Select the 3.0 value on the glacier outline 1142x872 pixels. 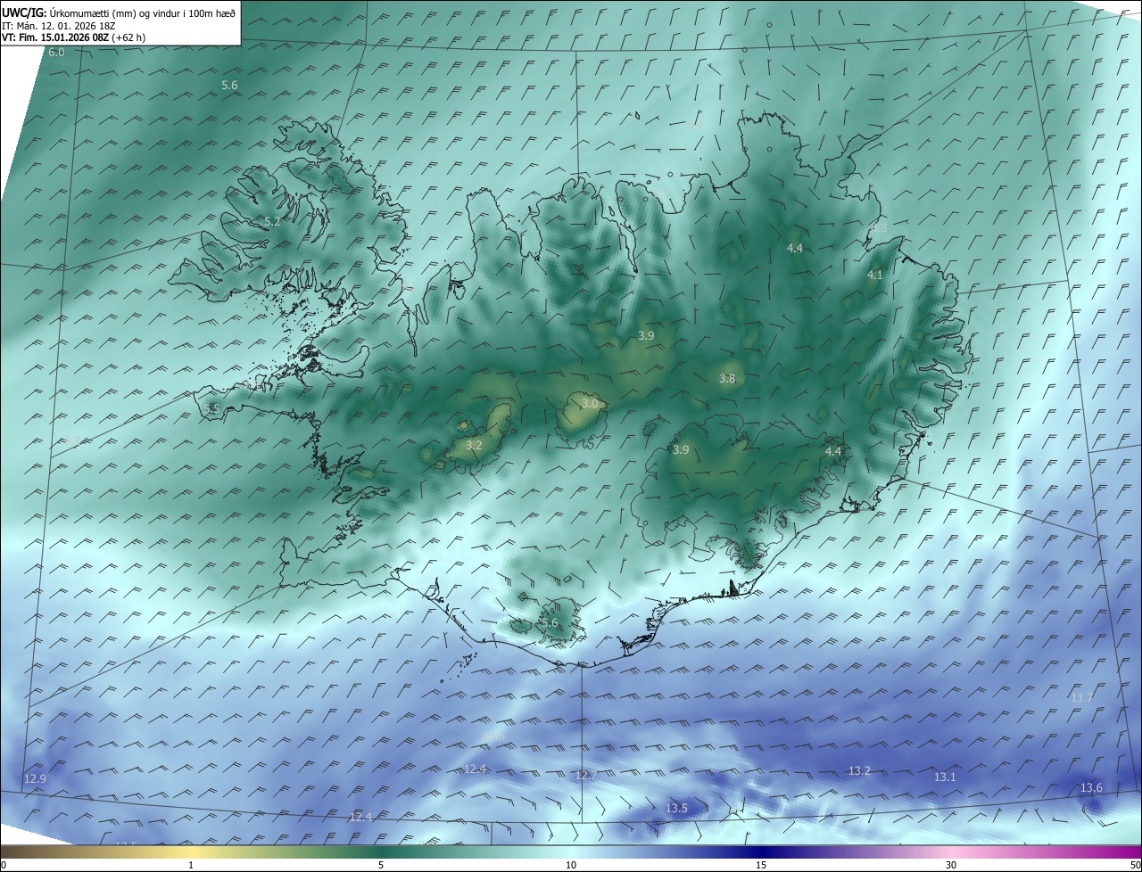tap(590, 404)
